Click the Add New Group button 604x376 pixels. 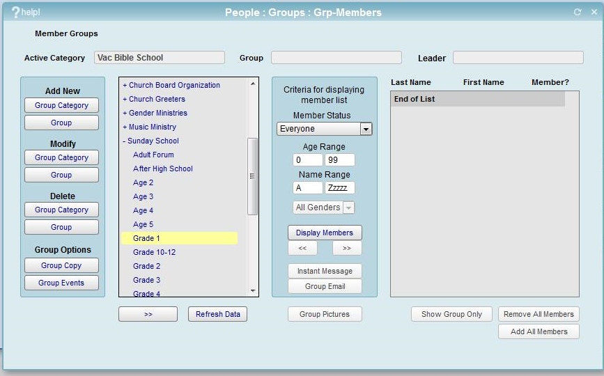(x=61, y=123)
